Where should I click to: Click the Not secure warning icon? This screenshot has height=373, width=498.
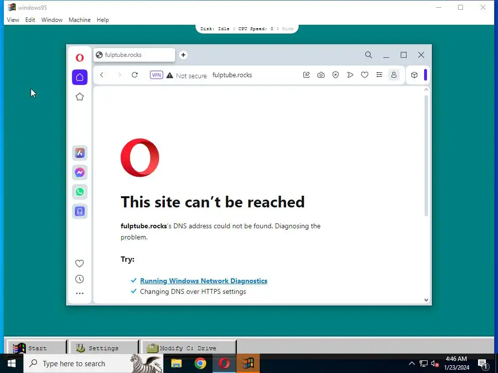[170, 75]
